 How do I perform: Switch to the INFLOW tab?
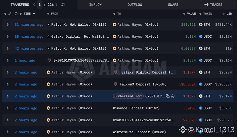pyautogui.click(x=95, y=5)
